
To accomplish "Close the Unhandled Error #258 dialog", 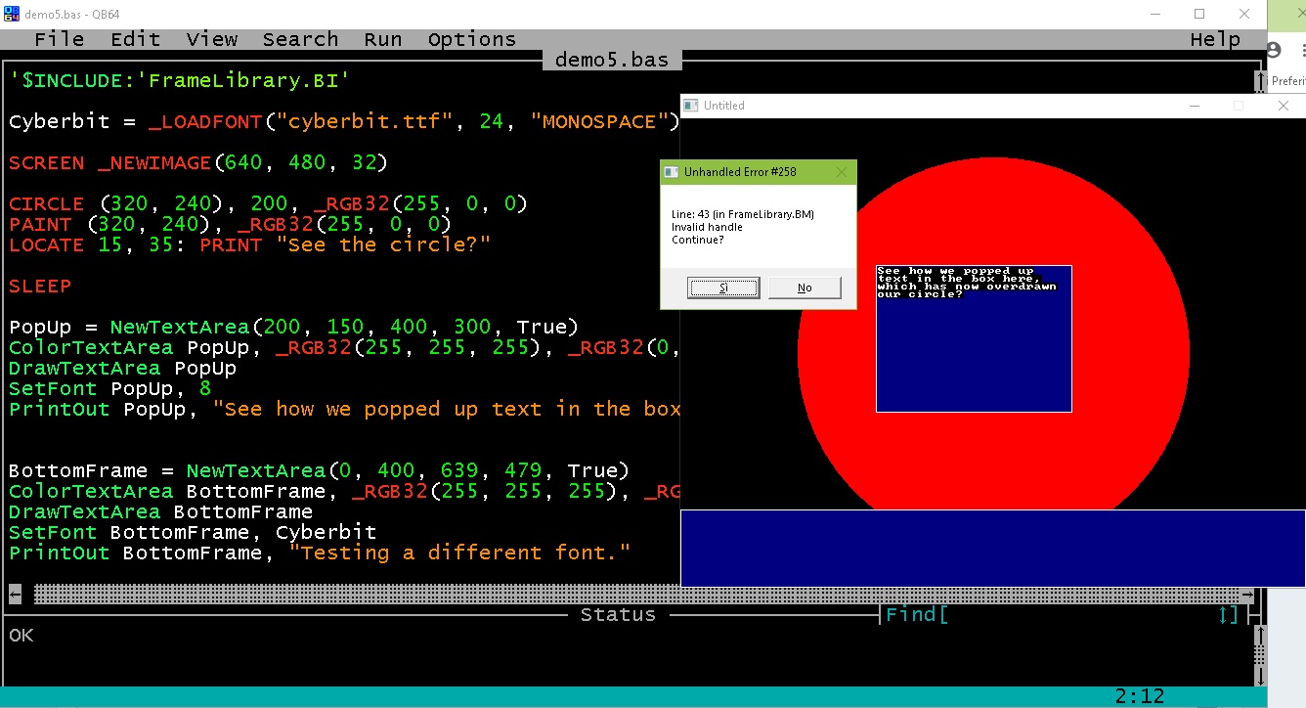I will (841, 172).
